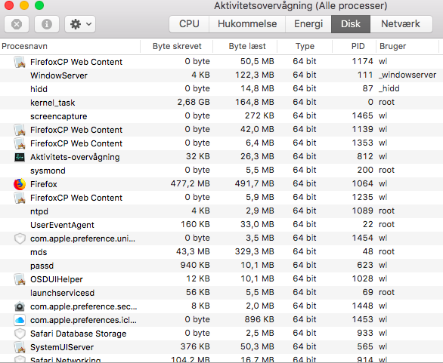The height and width of the screenshot is (363, 443).
Task: Click the stop process toolbar button
Action: [x=17, y=24]
